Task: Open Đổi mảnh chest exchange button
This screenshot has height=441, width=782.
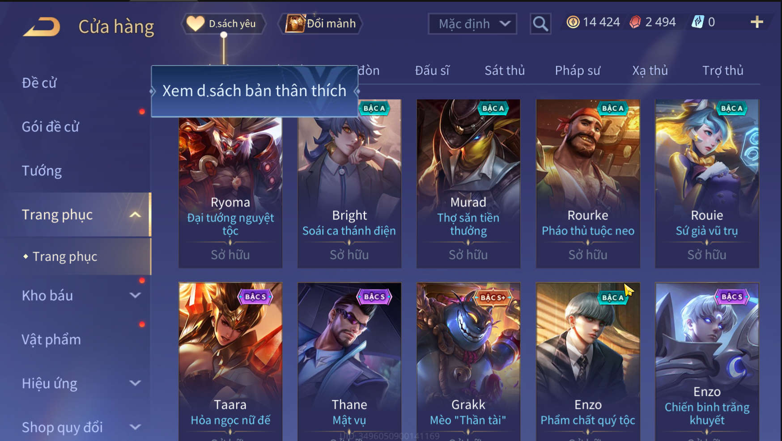Action: tap(321, 24)
